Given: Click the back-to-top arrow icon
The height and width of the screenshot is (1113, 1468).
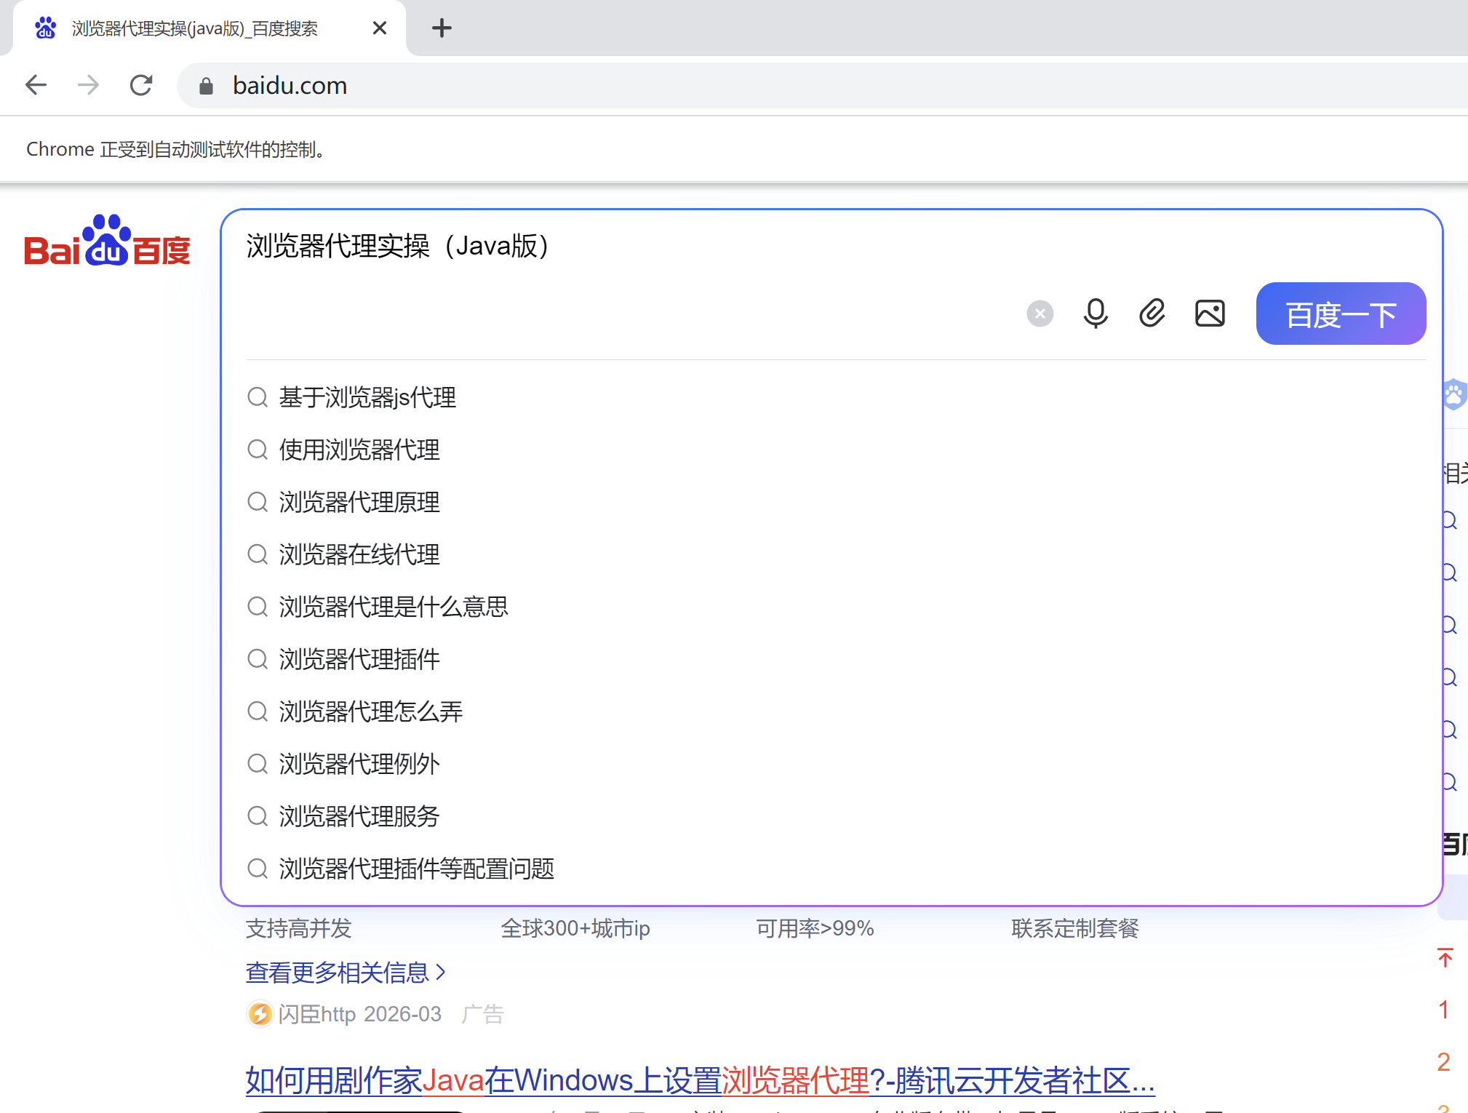Looking at the screenshot, I should [1445, 957].
